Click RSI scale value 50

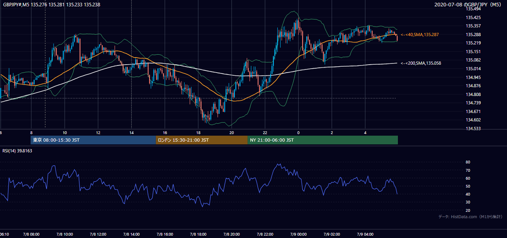[468, 186]
